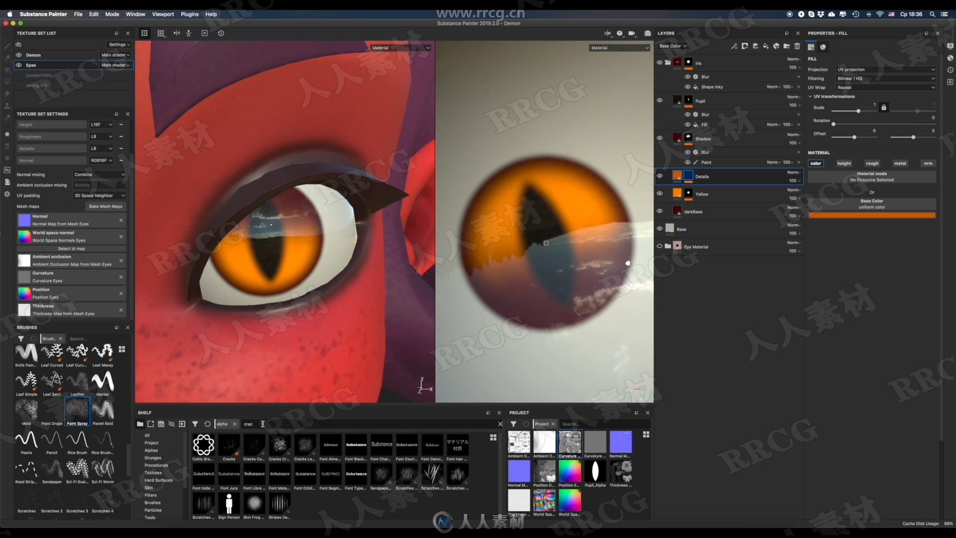
Task: Add a fill layer using the bucket-plus icon
Action: pyautogui.click(x=765, y=46)
